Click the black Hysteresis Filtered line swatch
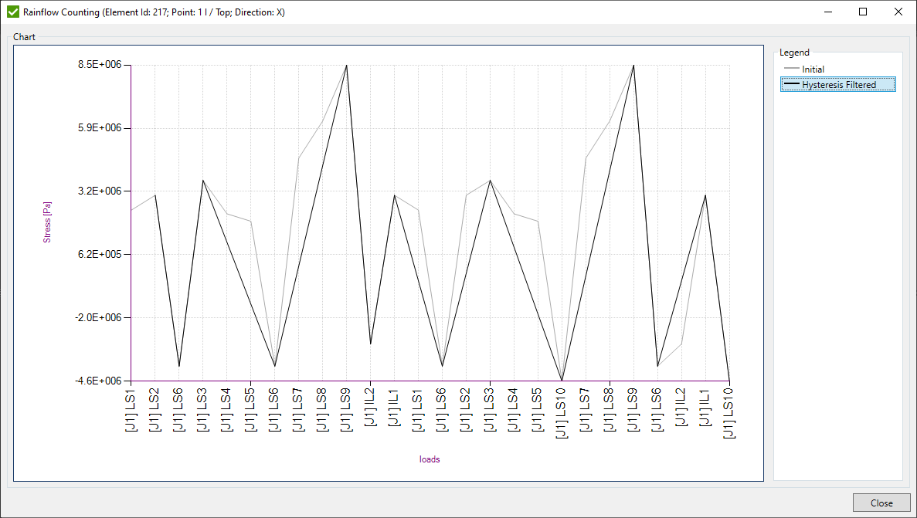917x518 pixels. [792, 85]
